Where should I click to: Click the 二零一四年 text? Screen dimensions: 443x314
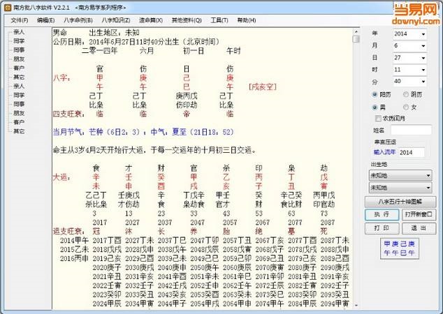pos(99,51)
